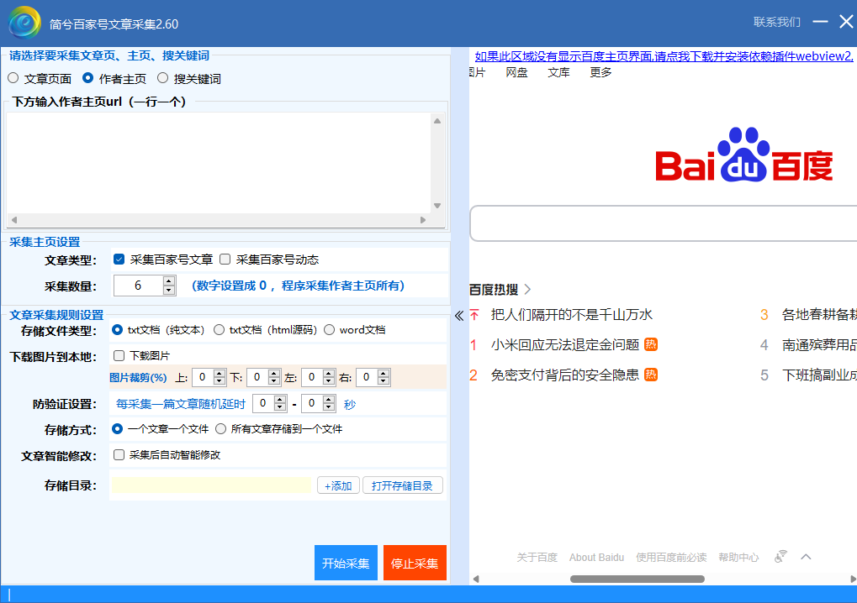Decrease 采集数量 with the down stepper arrow

click(x=169, y=291)
